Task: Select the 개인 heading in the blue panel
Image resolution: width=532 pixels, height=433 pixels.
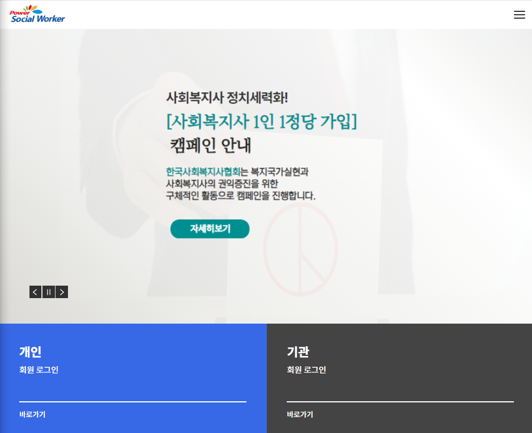Action: (31, 352)
